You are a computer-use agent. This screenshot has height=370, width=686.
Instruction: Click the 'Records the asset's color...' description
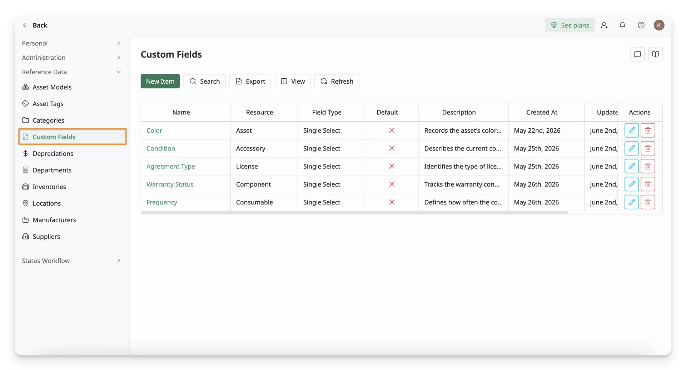tap(463, 130)
